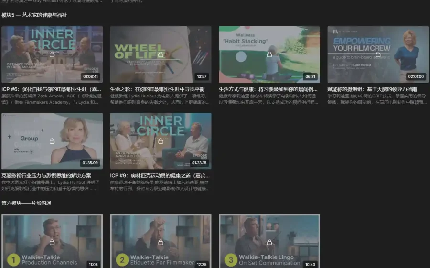Screen dimensions: 430x268
Task: Click description under the ICP #9 title
Action: (x=160, y=185)
